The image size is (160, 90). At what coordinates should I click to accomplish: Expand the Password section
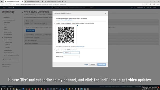(x=29, y=21)
